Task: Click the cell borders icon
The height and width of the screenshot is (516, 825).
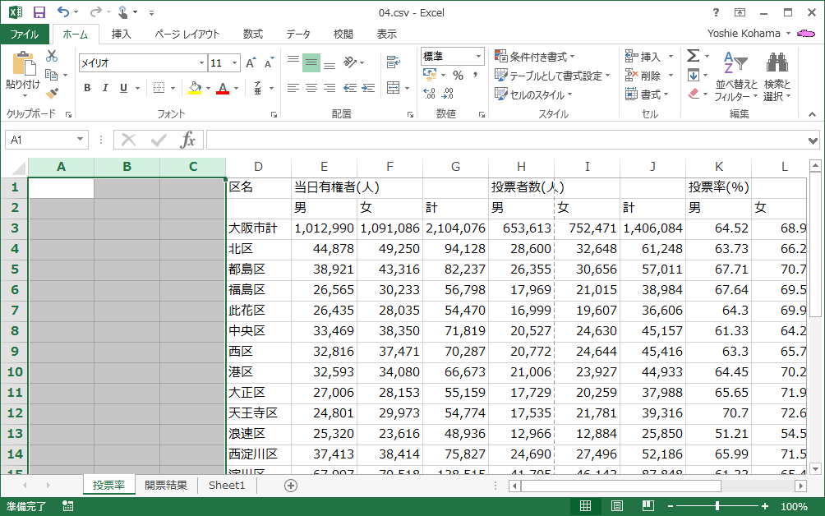Action: coord(159,88)
